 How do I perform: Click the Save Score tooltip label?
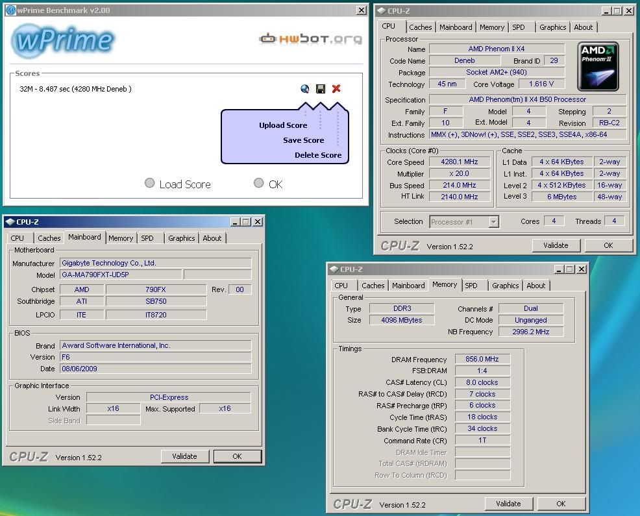304,140
